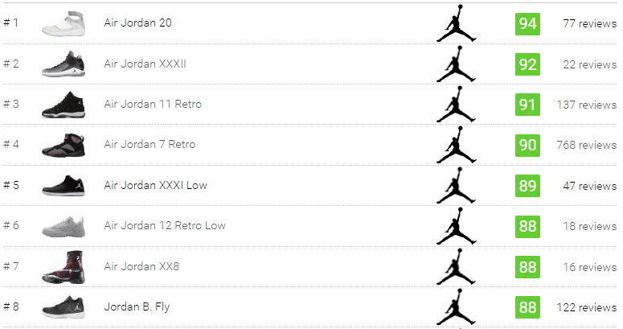This screenshot has width=623, height=329.
Task: Open the Air Jordan XX8 shoe image
Action: pos(64,267)
